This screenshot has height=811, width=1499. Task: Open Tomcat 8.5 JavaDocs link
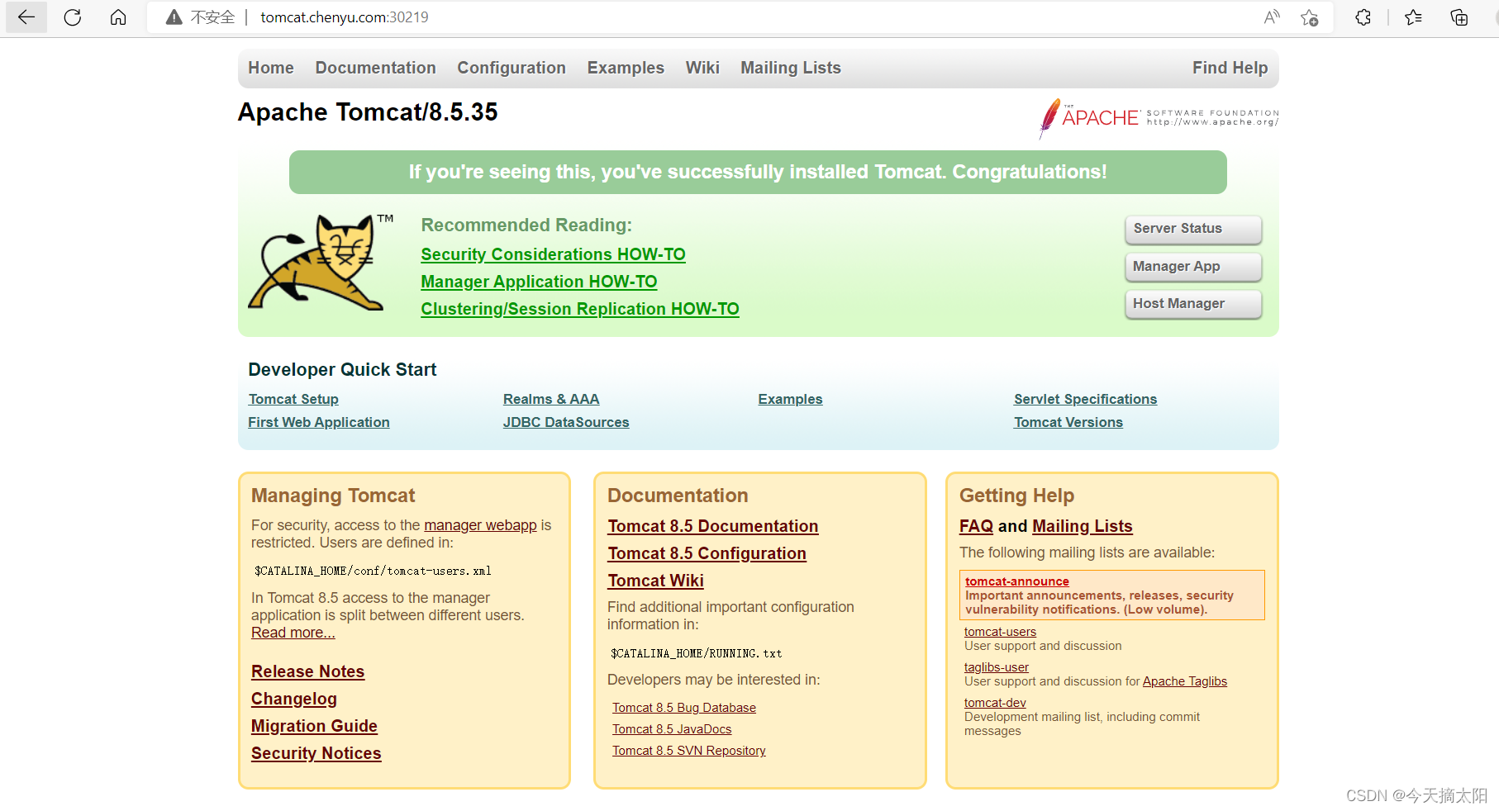tap(672, 729)
